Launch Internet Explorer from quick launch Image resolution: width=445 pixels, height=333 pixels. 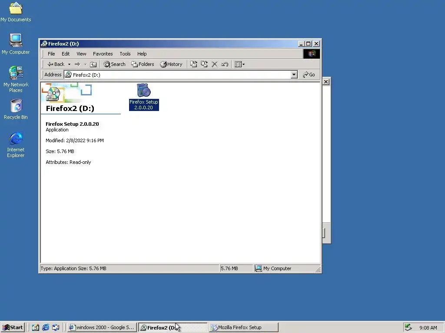click(45, 327)
